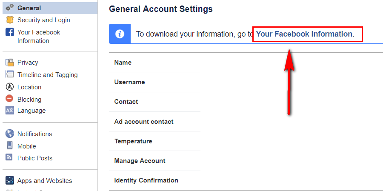Screen dimensions: 383x191
Task: Click the Timeline and Tagging icon
Action: pos(10,74)
